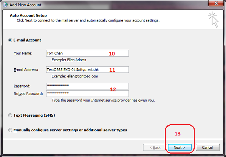Click the cursor wizard icon in header
Screen dimensions: 226x157
pos(213,20)
